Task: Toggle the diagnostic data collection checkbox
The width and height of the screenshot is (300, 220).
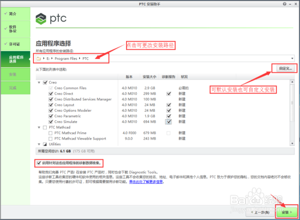Action: coord(39,163)
